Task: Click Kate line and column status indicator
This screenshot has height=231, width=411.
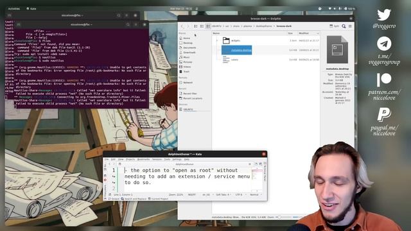Action: tap(123, 194)
